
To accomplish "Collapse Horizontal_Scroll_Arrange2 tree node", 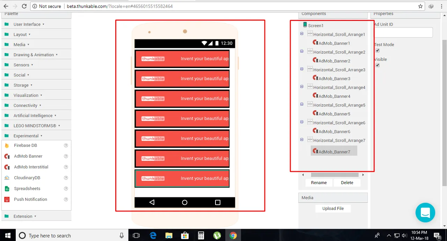I will (x=302, y=51).
